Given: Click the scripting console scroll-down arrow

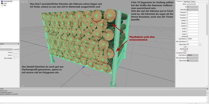Looking at the screenshot, I should click(207, 95).
